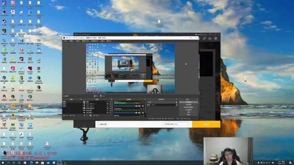Click the 300 ms duration field

[x=163, y=105]
